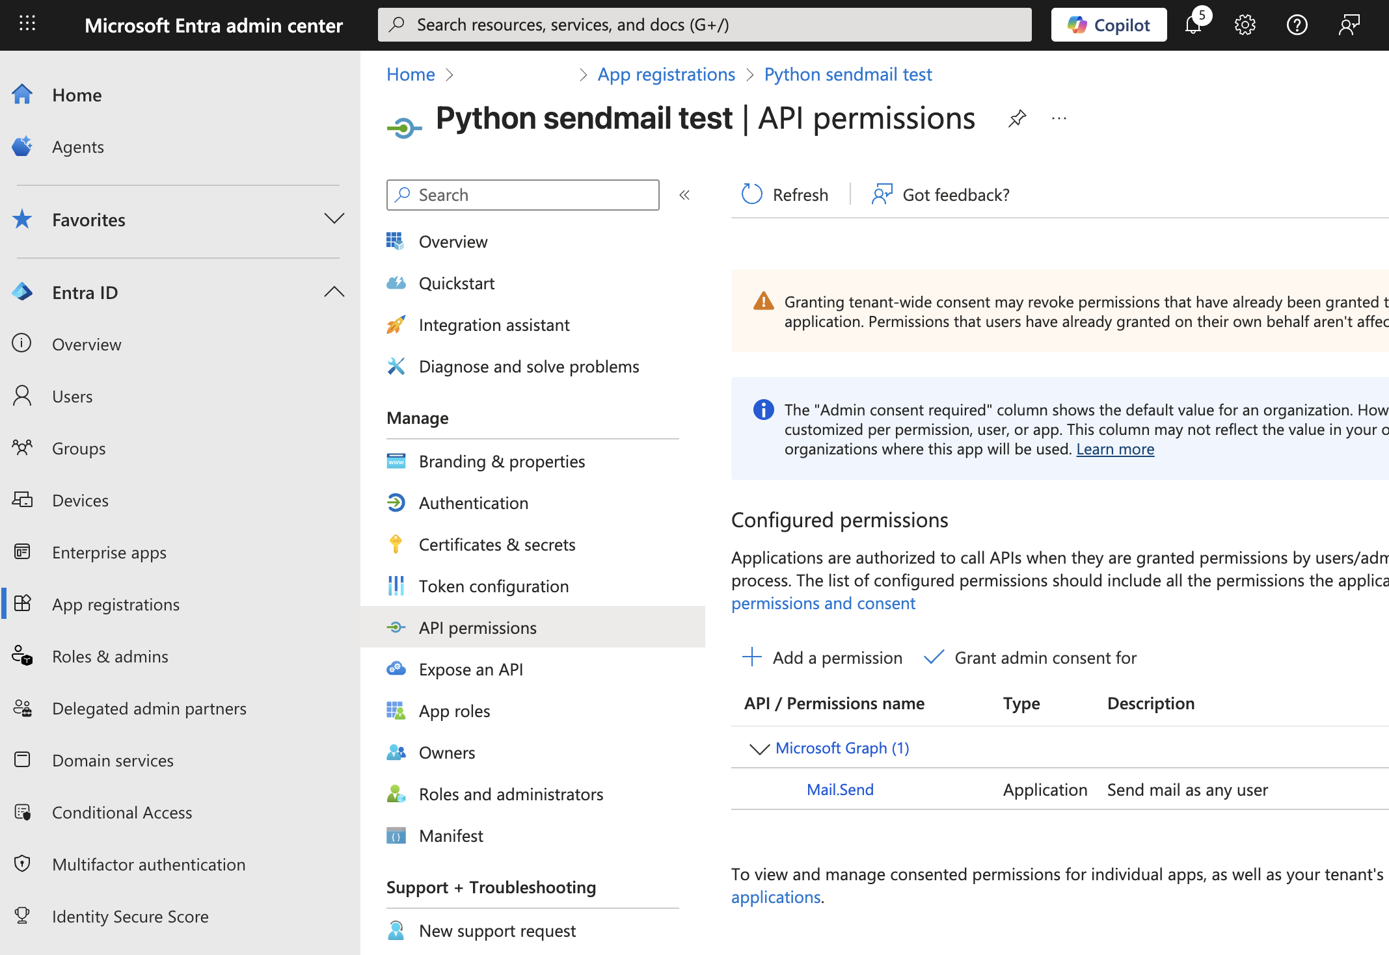Viewport: 1389px width, 955px height.
Task: Click the feedback person icon in header
Action: point(1349,25)
